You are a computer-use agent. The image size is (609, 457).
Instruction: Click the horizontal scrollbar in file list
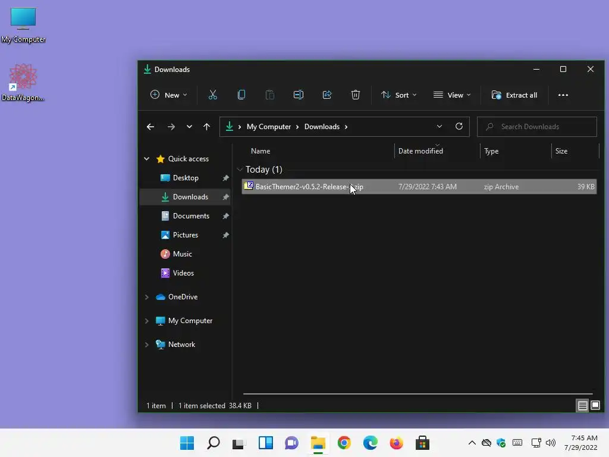418,394
